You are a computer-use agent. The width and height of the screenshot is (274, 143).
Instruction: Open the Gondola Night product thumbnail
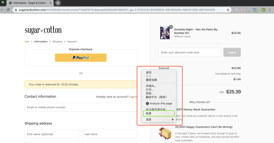[165, 33]
